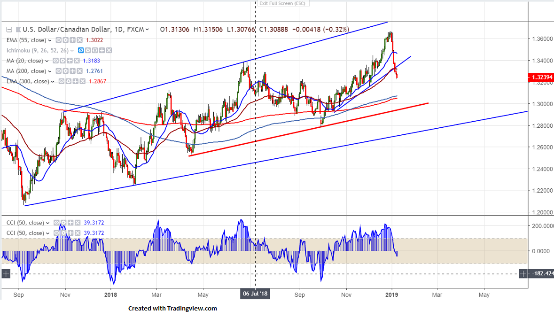Click the plus icon on EMA (300, close)
Screen dimensions: 554x318
pos(76,81)
